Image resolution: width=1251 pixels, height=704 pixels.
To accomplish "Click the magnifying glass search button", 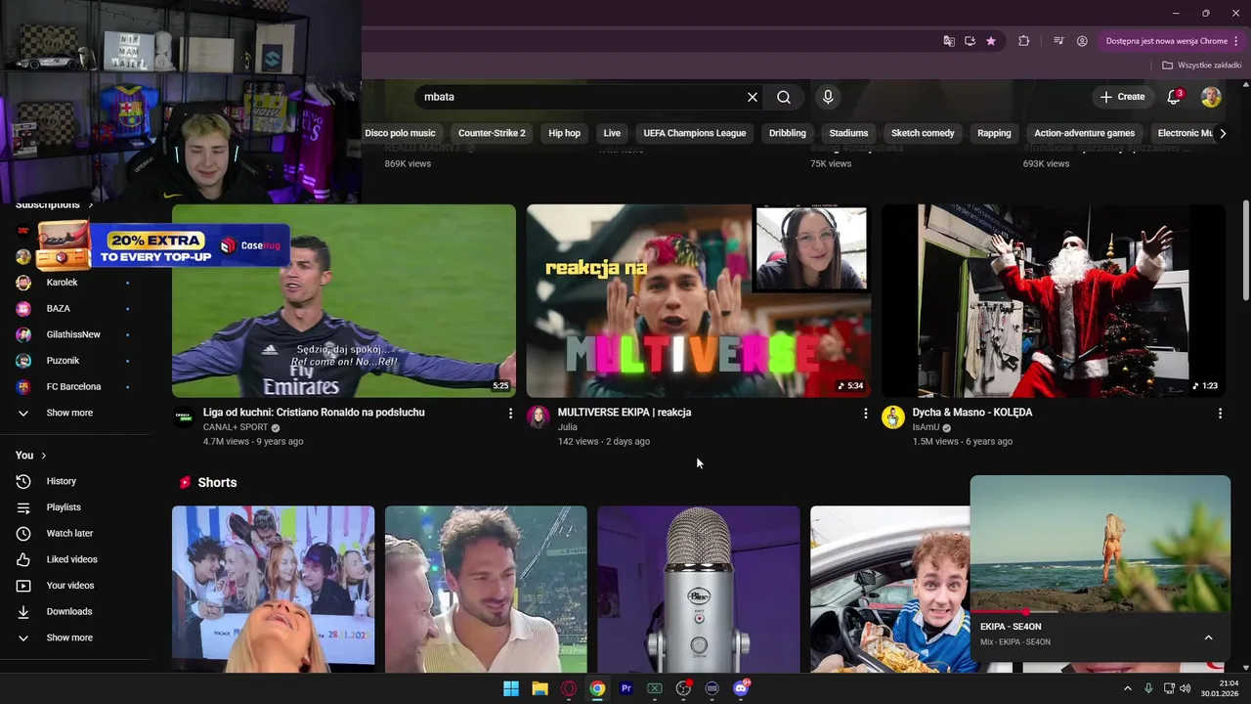I will pyautogui.click(x=784, y=97).
